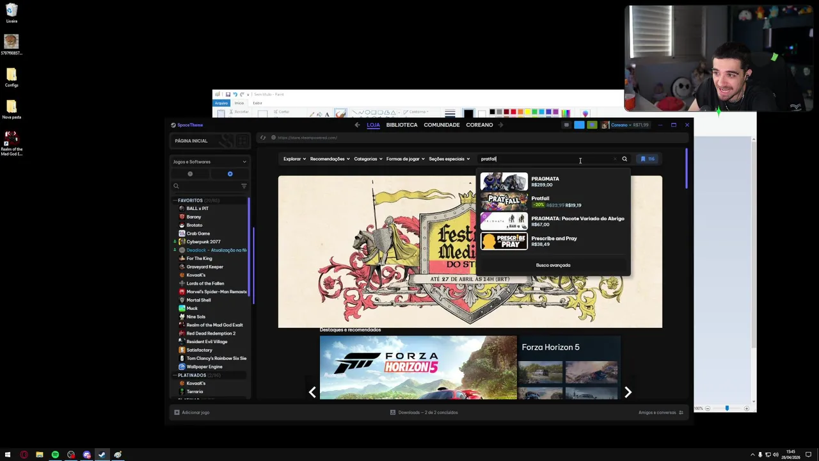Image resolution: width=819 pixels, height=461 pixels.
Task: Select Terraria under PLATINADOS
Action: coord(195,392)
